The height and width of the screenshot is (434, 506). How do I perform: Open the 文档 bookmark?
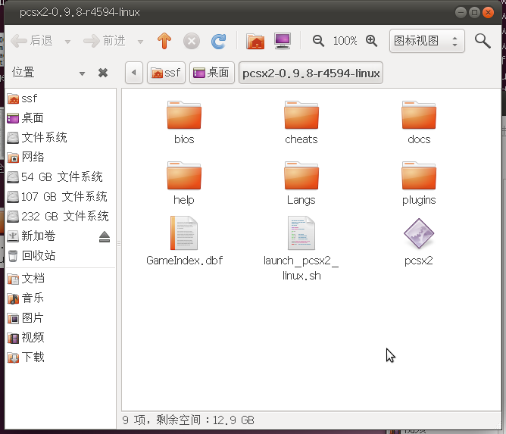click(61, 279)
